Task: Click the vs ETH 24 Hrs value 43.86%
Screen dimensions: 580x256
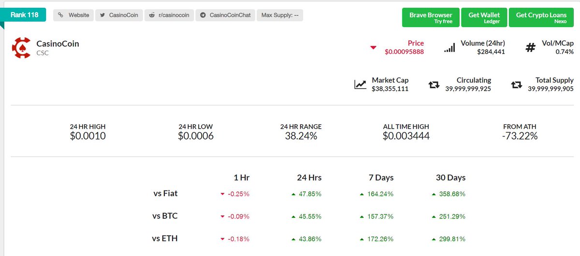Action: coord(310,239)
